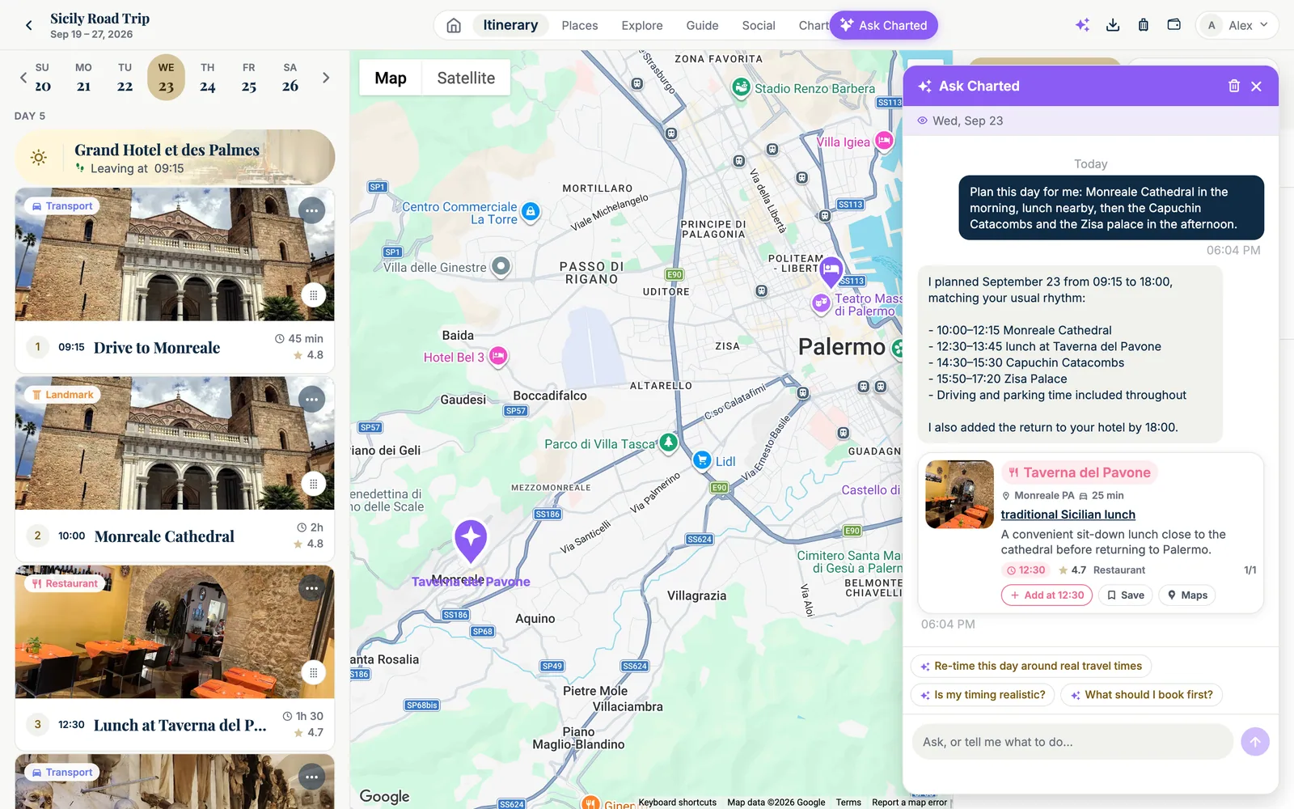Open Taverna del Pavone in Maps
This screenshot has width=1294, height=809.
pyautogui.click(x=1187, y=595)
